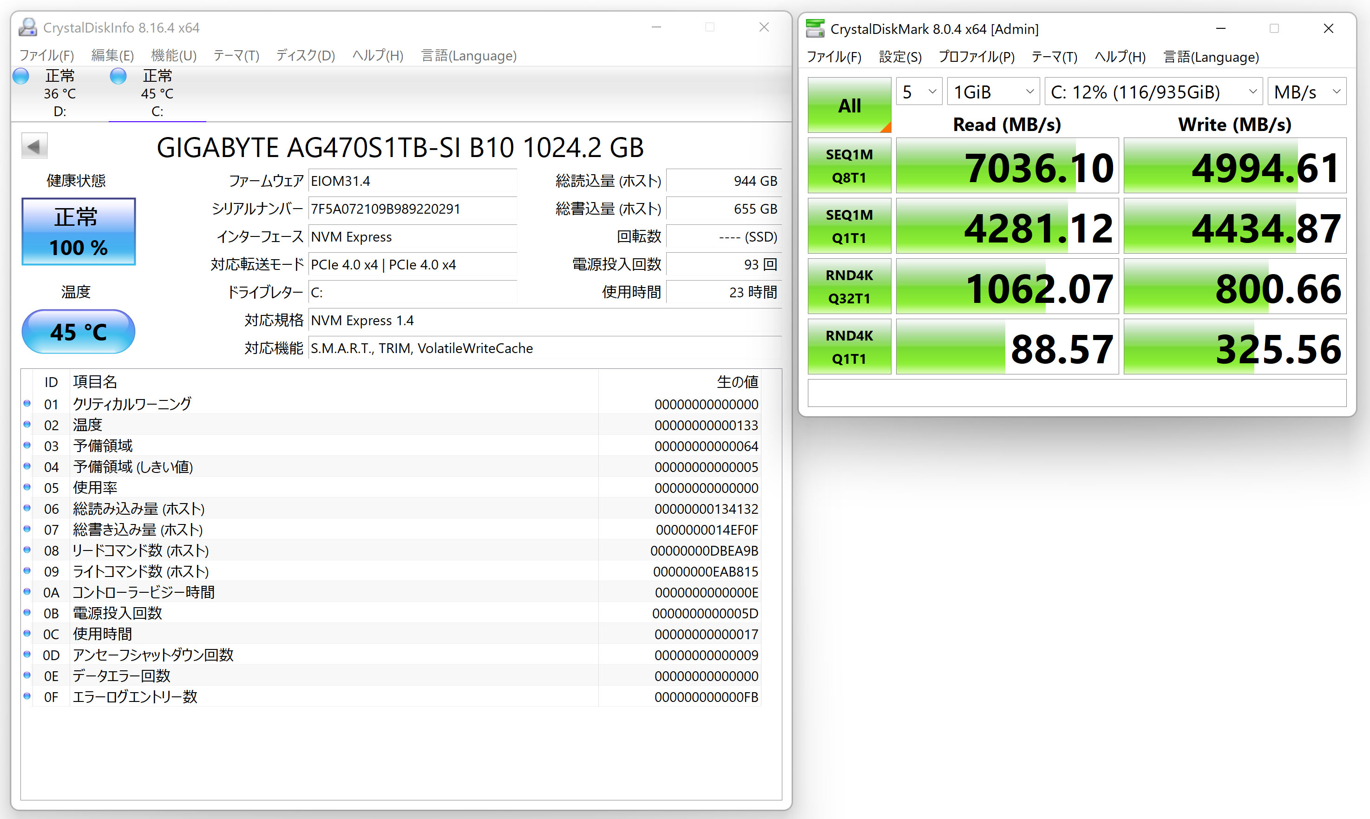Open the test count dropdown showing 5
The height and width of the screenshot is (819, 1370).
coord(918,92)
